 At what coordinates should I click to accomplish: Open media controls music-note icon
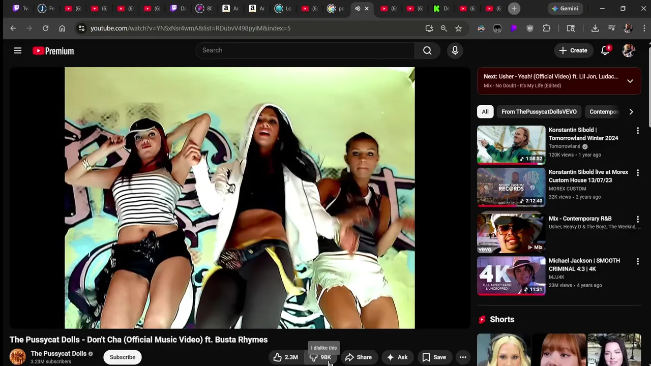tap(612, 28)
